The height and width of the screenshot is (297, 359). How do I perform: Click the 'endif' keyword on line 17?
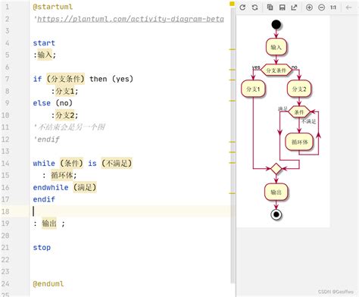pyautogui.click(x=44, y=199)
